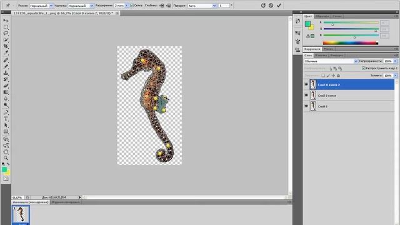Image resolution: width=400 pixels, height=225 pixels.
Task: Cancel the puppet warp
Action: click(271, 6)
